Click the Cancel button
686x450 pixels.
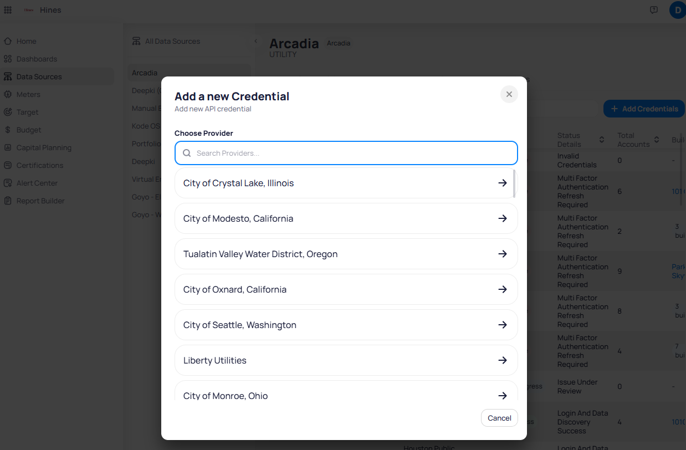tap(499, 418)
